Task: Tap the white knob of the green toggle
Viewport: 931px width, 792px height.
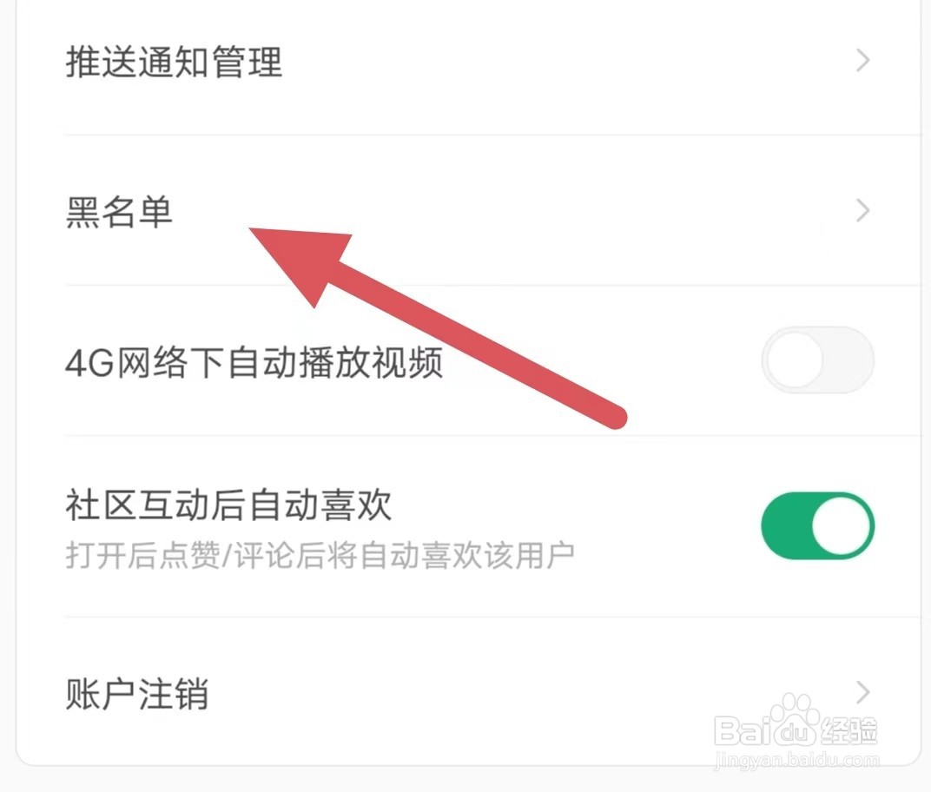Action: click(x=842, y=525)
